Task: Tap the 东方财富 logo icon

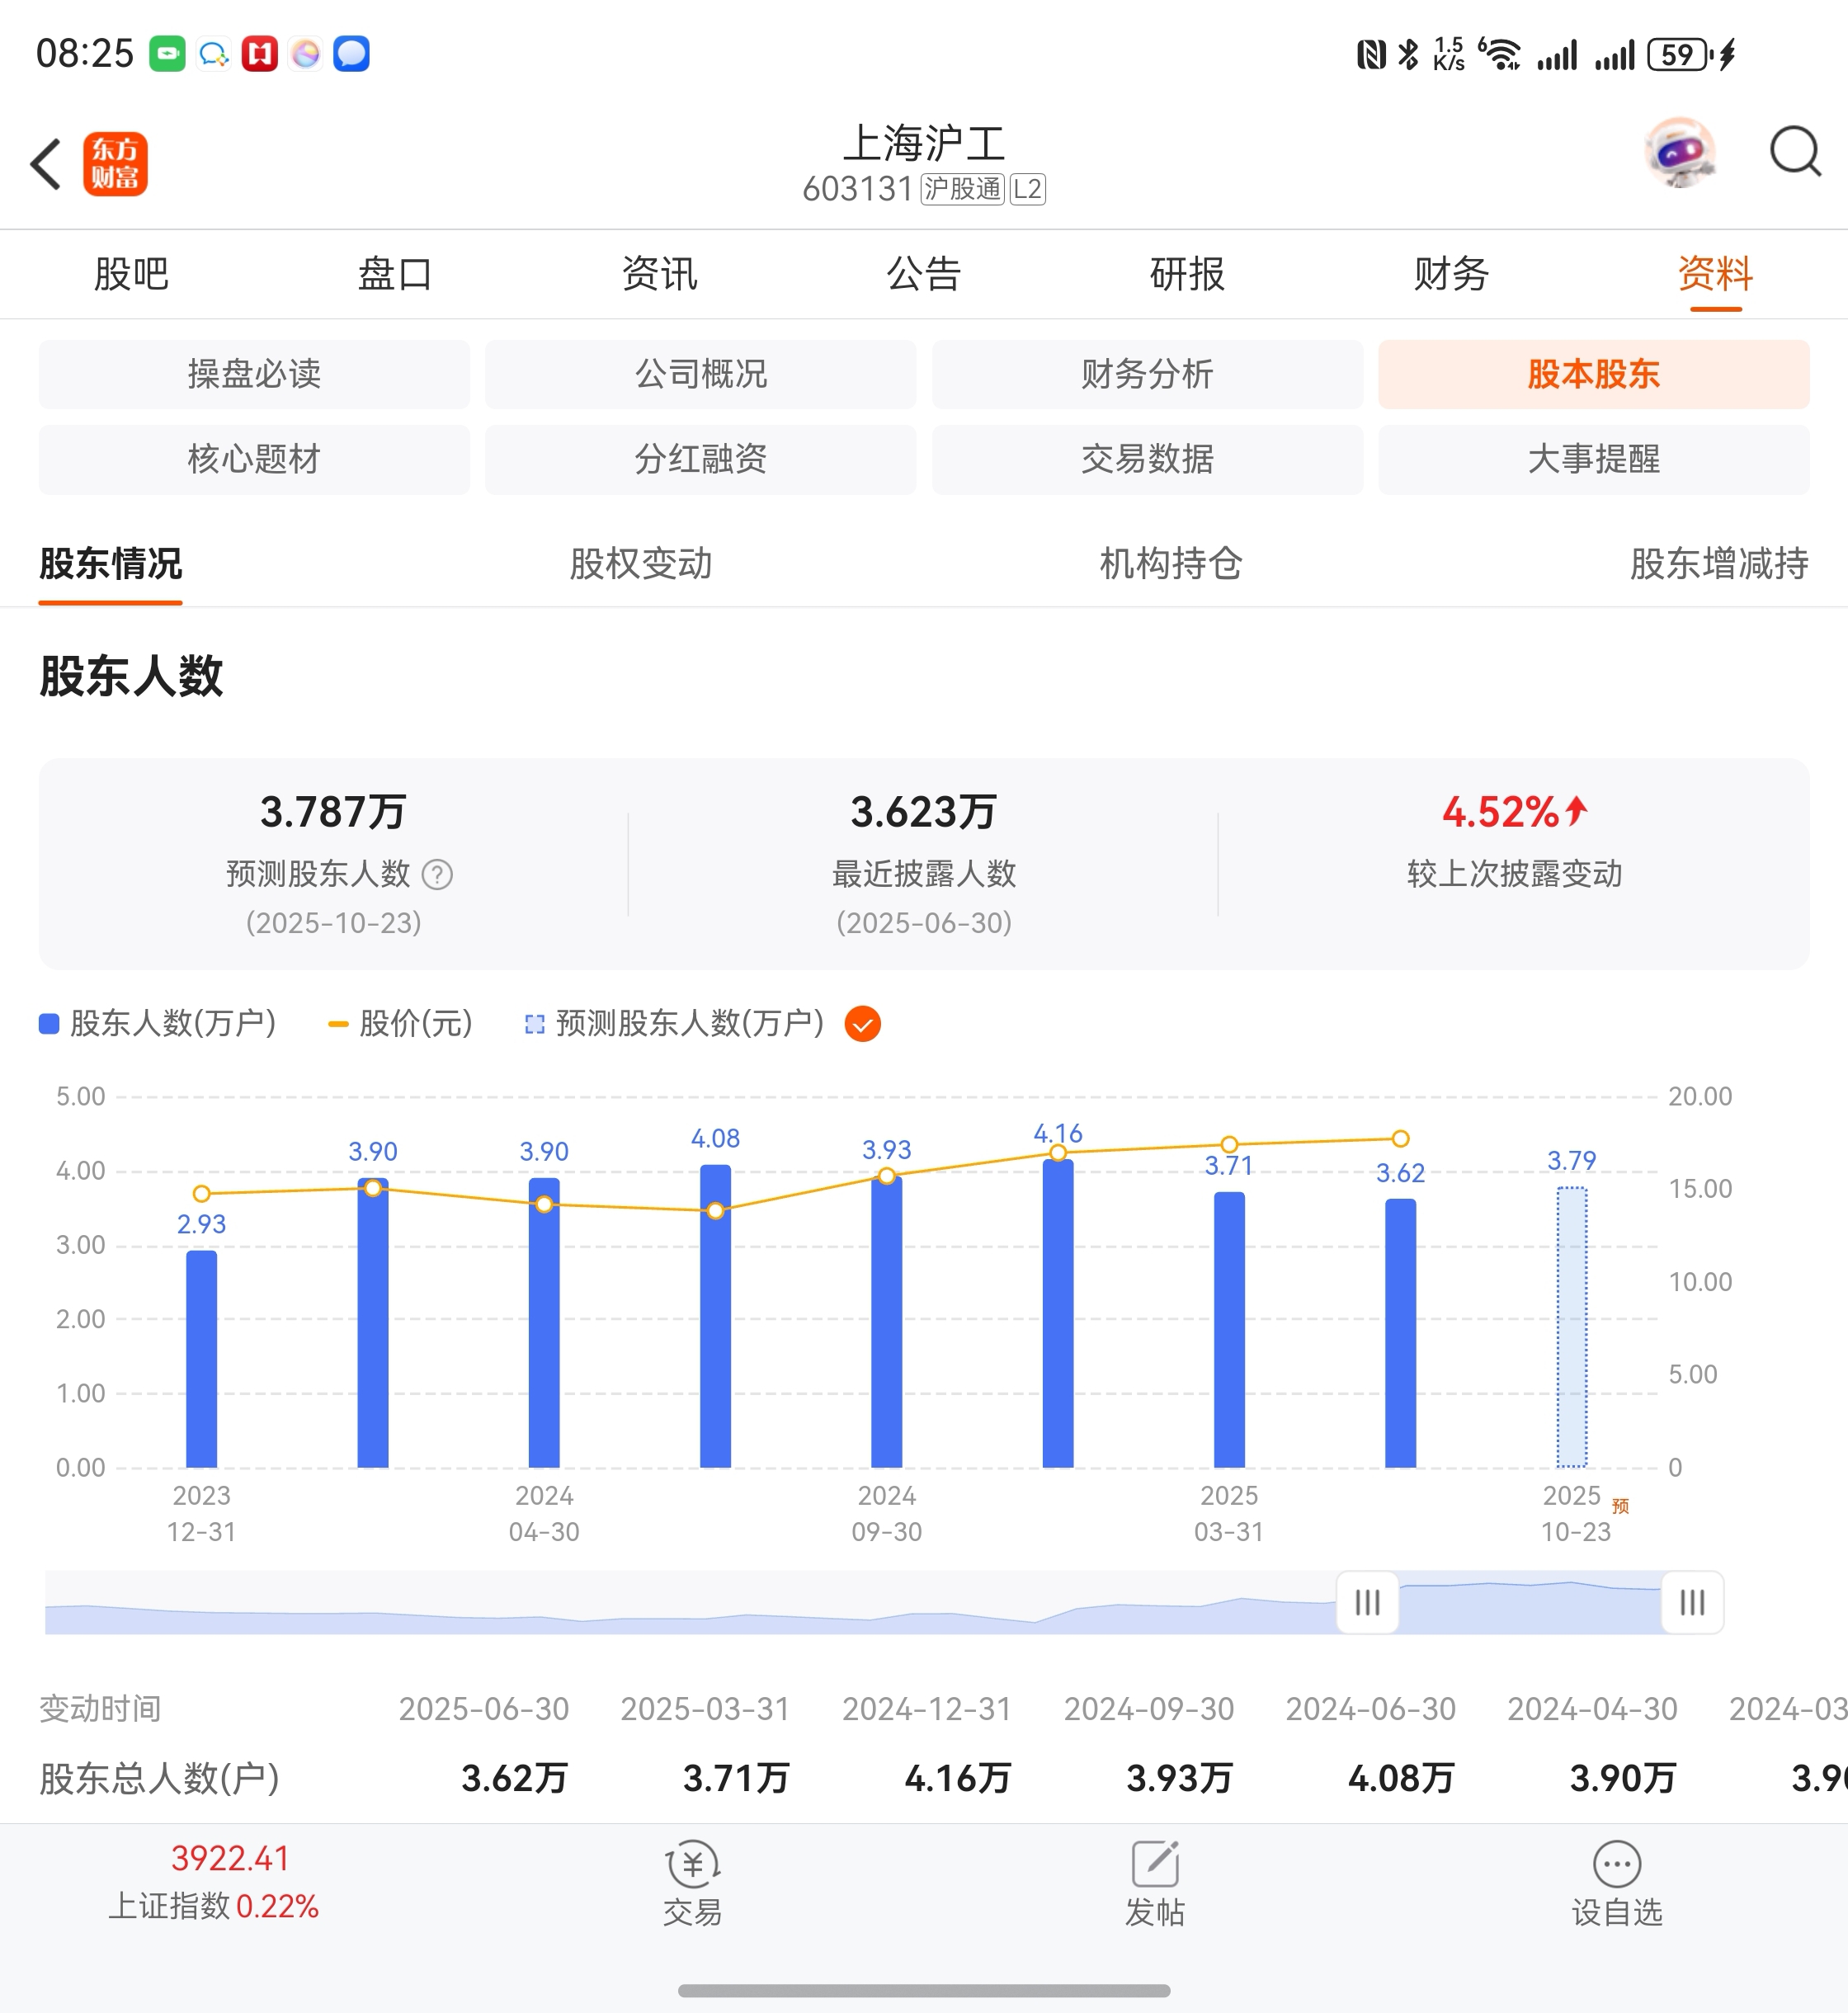Action: [x=115, y=164]
